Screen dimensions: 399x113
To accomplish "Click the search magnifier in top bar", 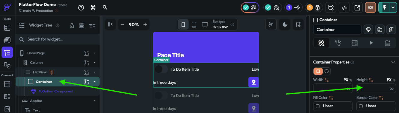I will 105,7.
